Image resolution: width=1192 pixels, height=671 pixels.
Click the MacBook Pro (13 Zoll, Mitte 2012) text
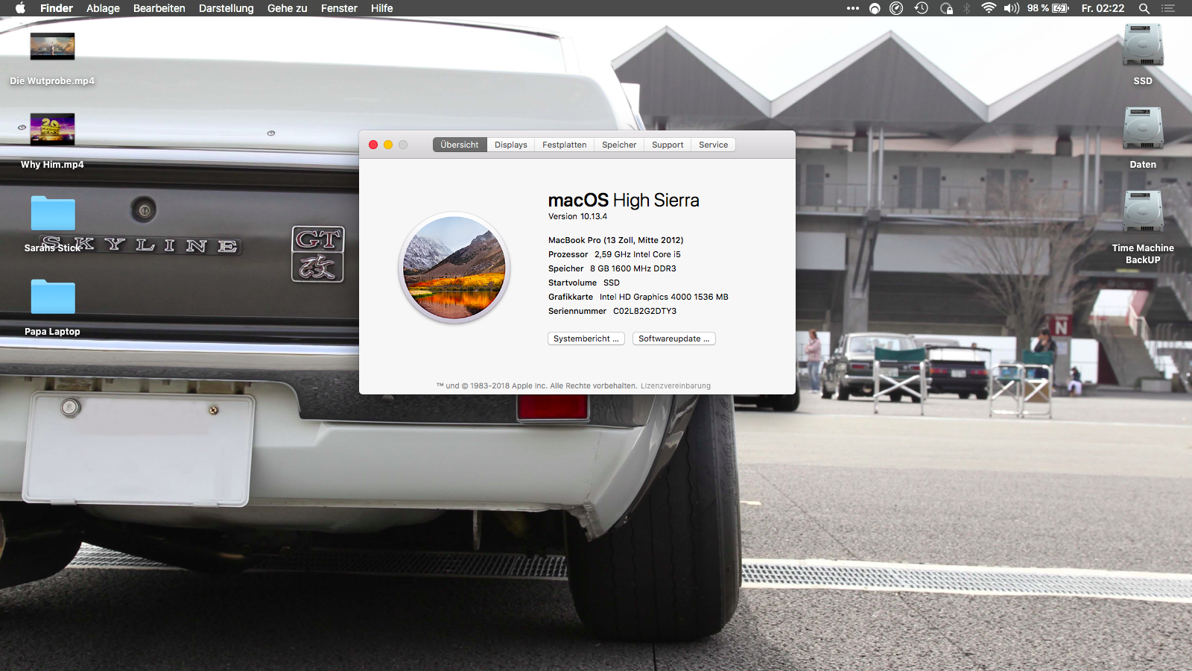tap(616, 240)
